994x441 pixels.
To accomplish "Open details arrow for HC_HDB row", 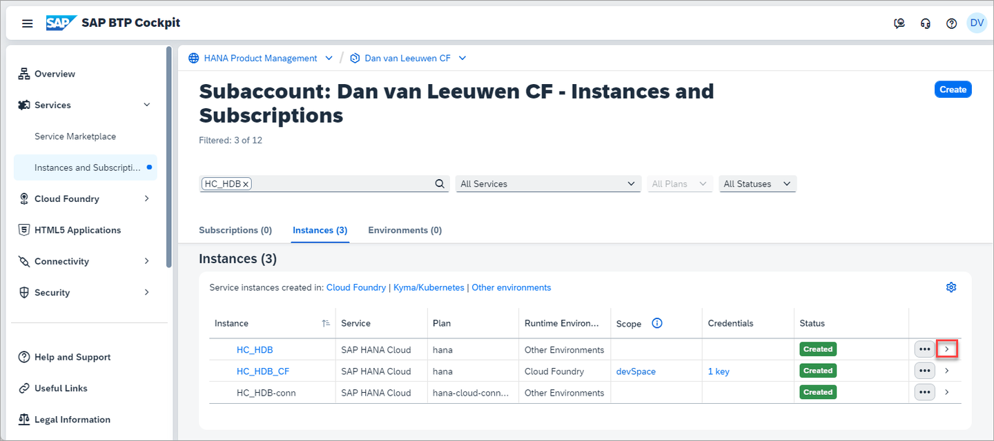I will coord(947,349).
